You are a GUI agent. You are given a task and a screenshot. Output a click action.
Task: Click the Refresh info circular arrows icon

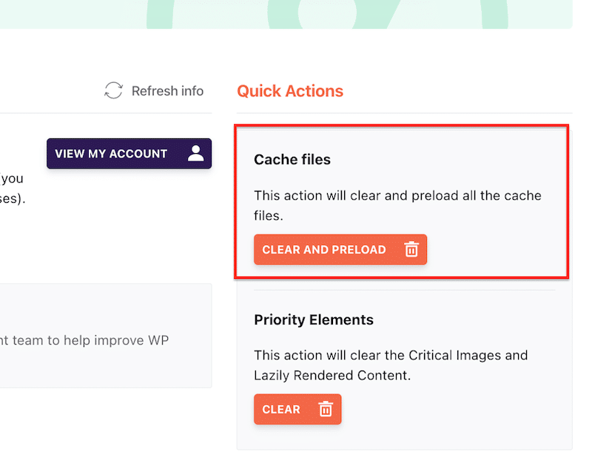point(114,90)
